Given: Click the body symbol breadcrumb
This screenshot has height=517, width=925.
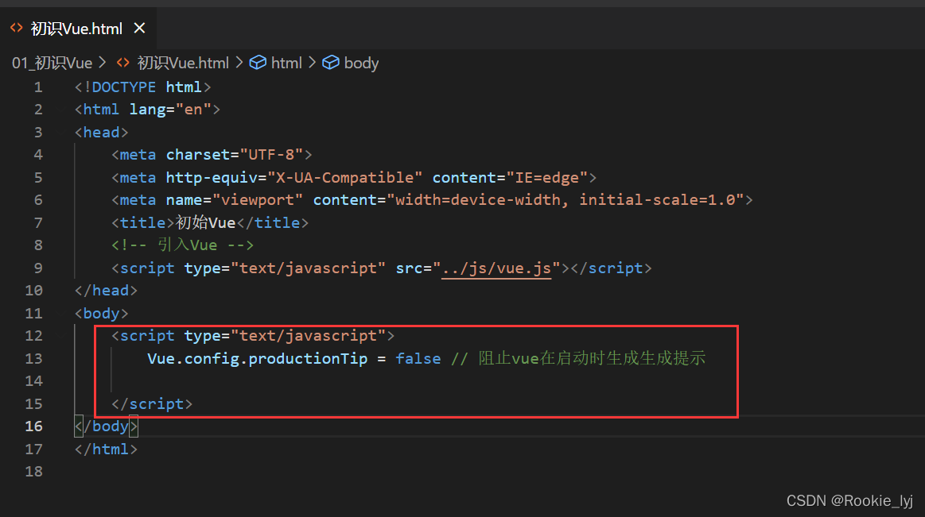Looking at the screenshot, I should click(x=361, y=63).
